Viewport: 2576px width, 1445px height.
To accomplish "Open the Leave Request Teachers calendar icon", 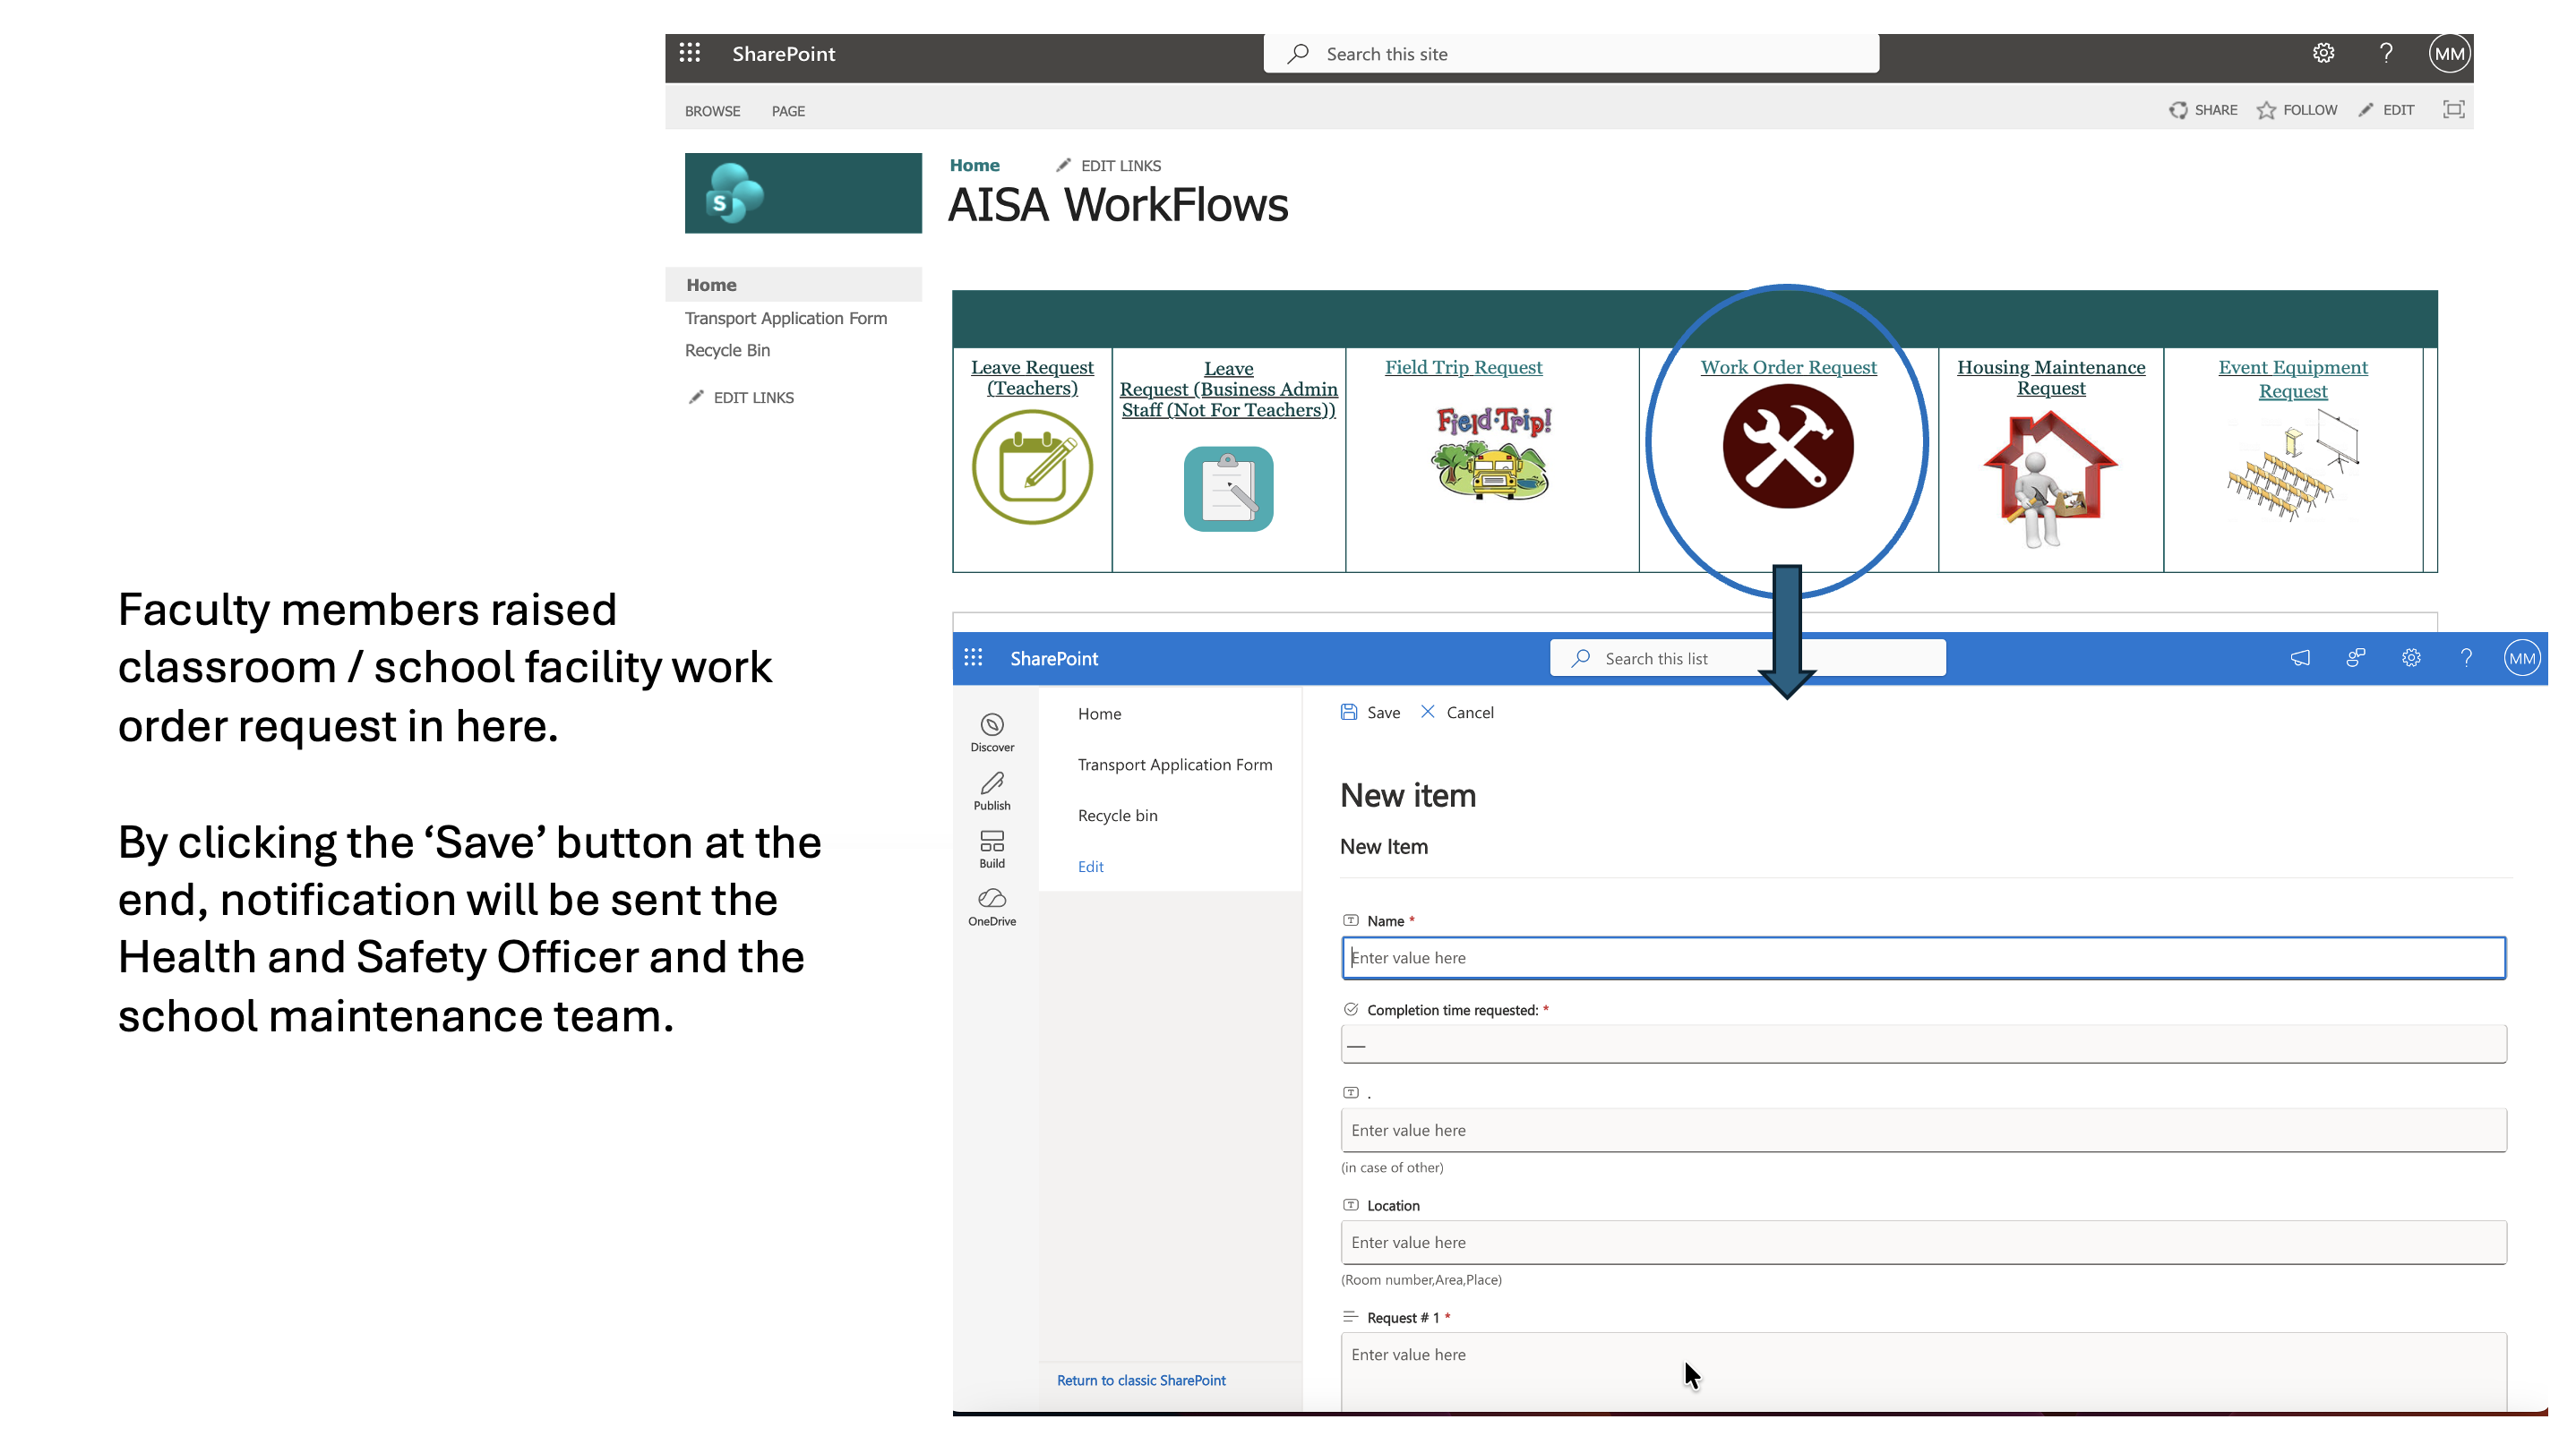I will [1032, 466].
